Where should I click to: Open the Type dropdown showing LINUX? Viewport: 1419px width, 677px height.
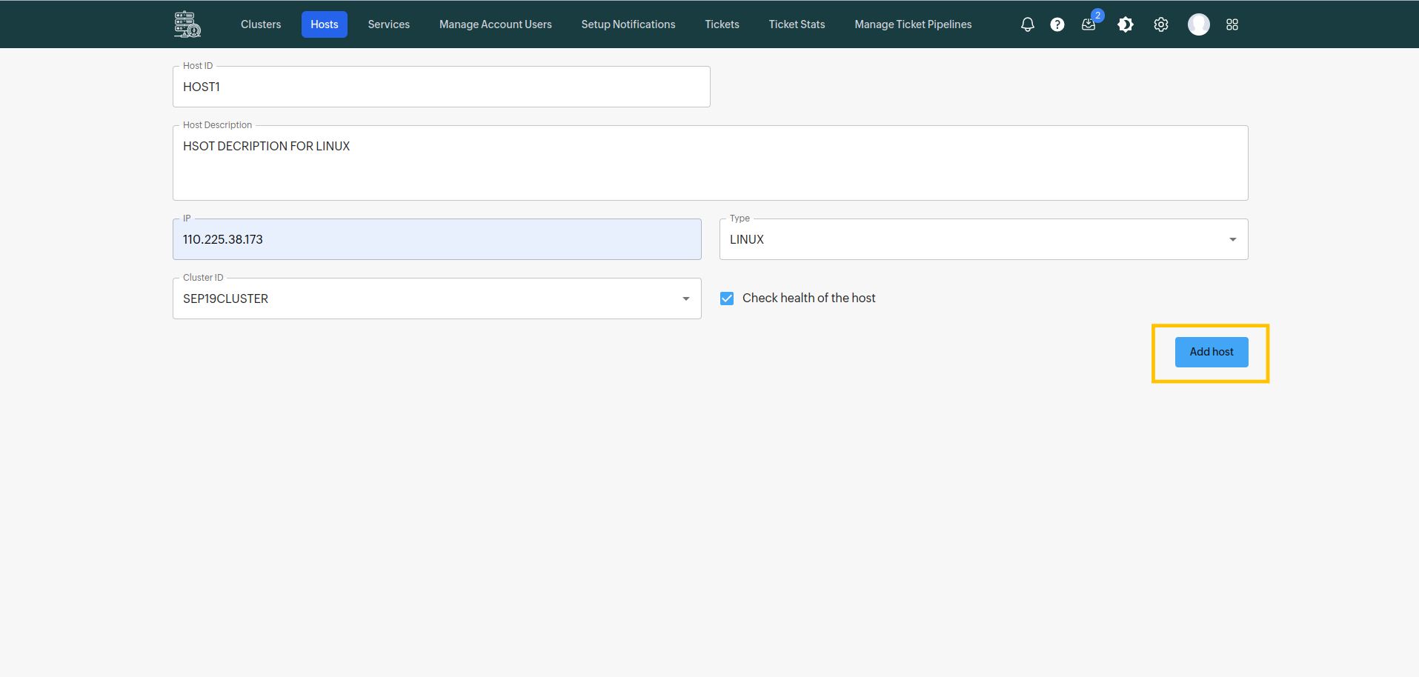[984, 239]
